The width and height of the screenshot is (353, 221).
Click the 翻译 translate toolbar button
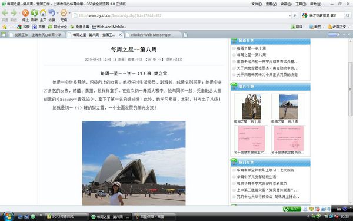pos(297,27)
